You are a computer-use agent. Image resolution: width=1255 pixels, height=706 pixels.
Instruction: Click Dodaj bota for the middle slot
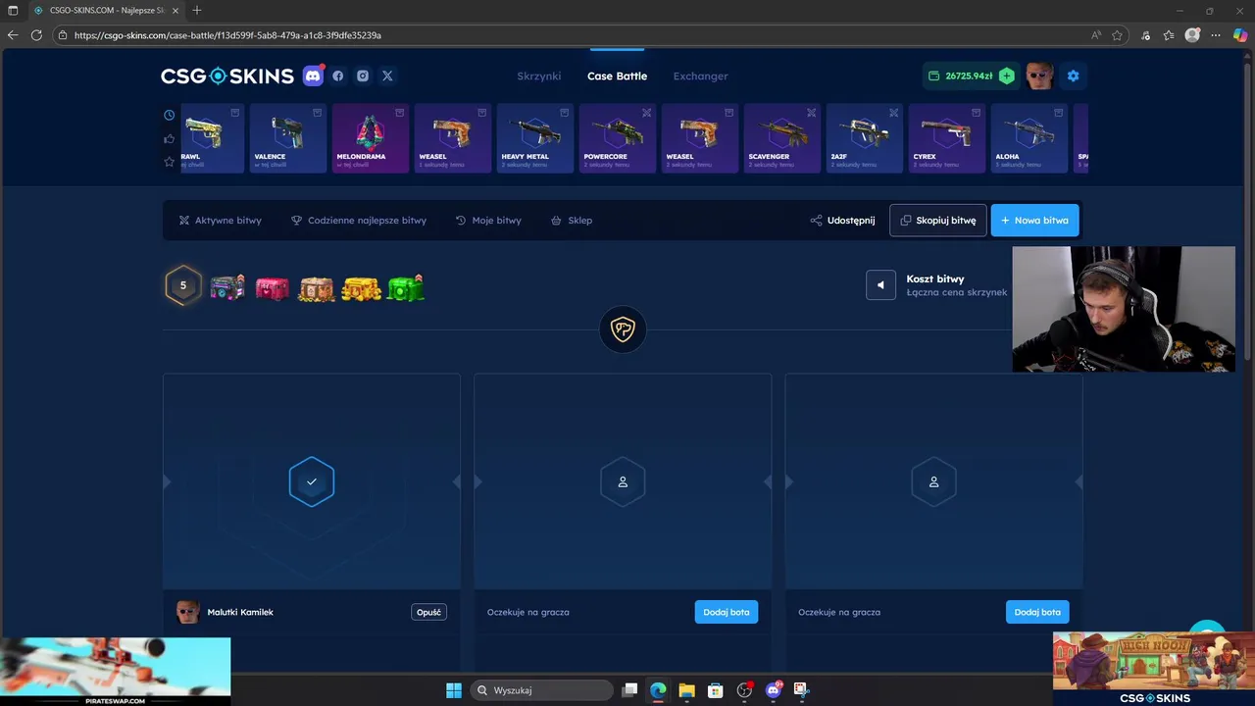(727, 612)
